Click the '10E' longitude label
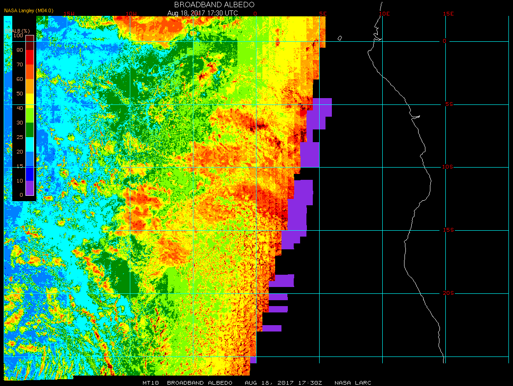Screen dimensions: 513x386 [x=385, y=14]
